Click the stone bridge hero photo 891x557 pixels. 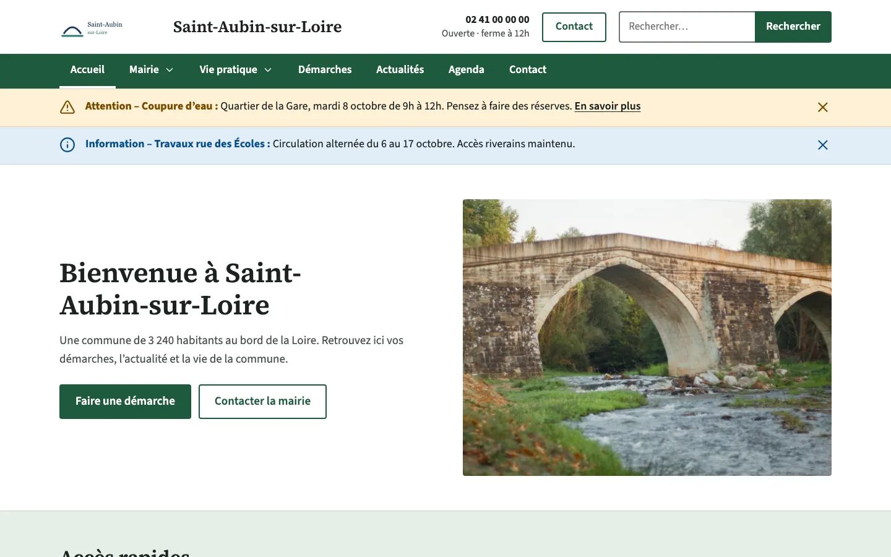(x=647, y=337)
